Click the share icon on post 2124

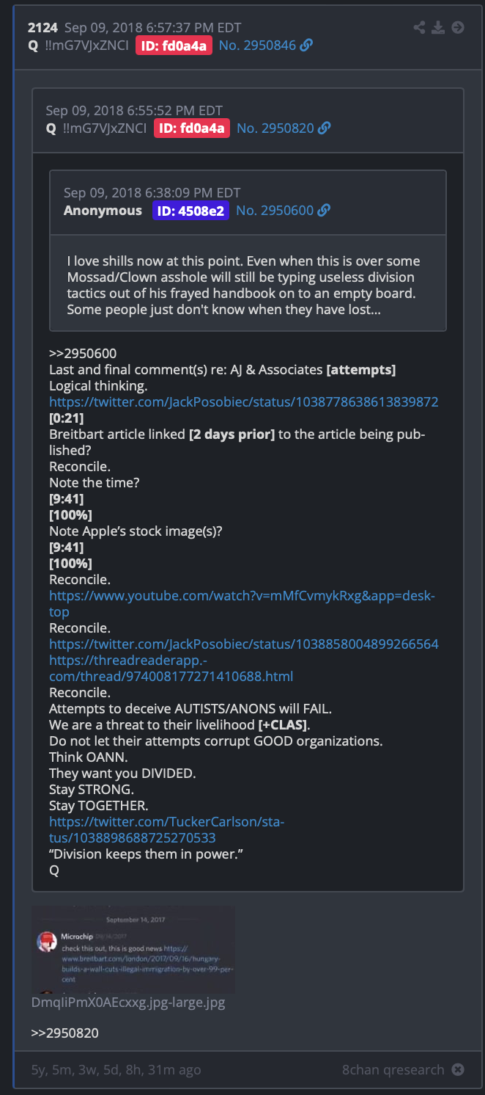[419, 28]
